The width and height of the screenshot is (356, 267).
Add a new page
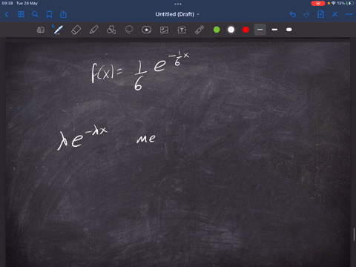pos(320,14)
